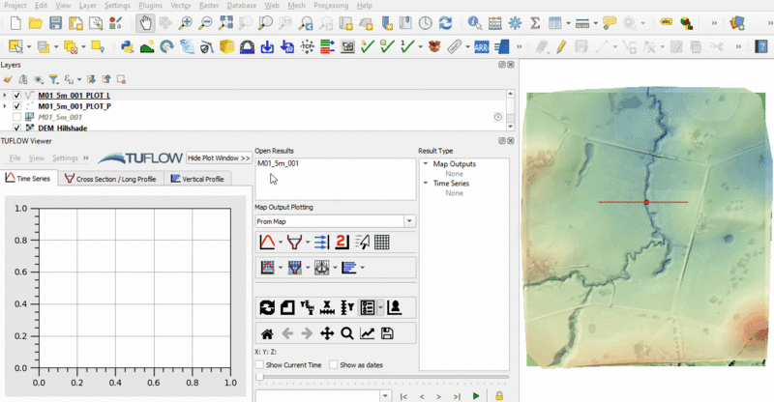Open the From Map plotting dropdown
Image resolution: width=774 pixels, height=402 pixels.
click(335, 221)
